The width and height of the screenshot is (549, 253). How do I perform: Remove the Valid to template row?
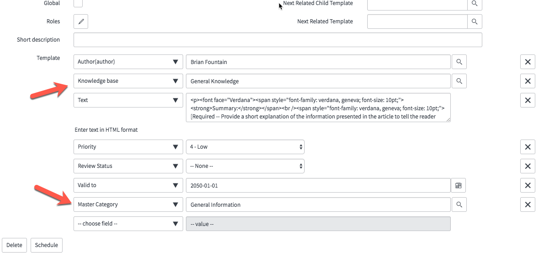pyautogui.click(x=528, y=185)
